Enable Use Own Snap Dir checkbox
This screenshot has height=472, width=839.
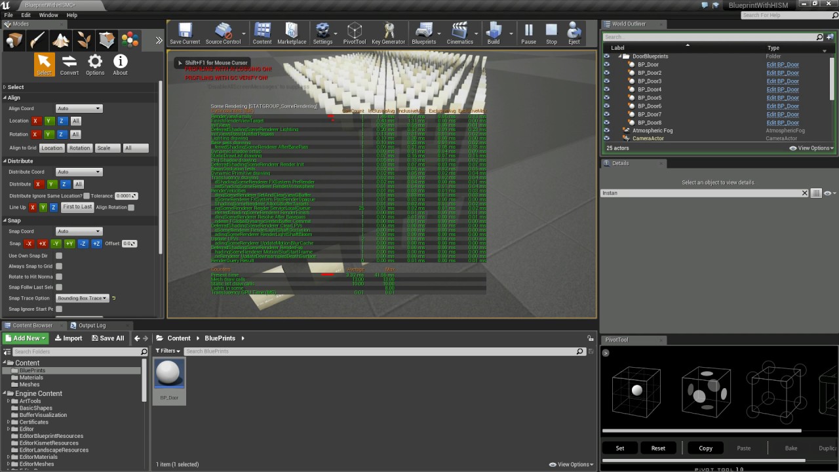point(59,256)
